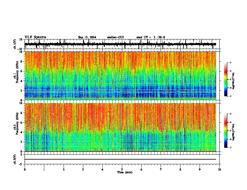Click the "Time (min)" axis title

(125, 172)
